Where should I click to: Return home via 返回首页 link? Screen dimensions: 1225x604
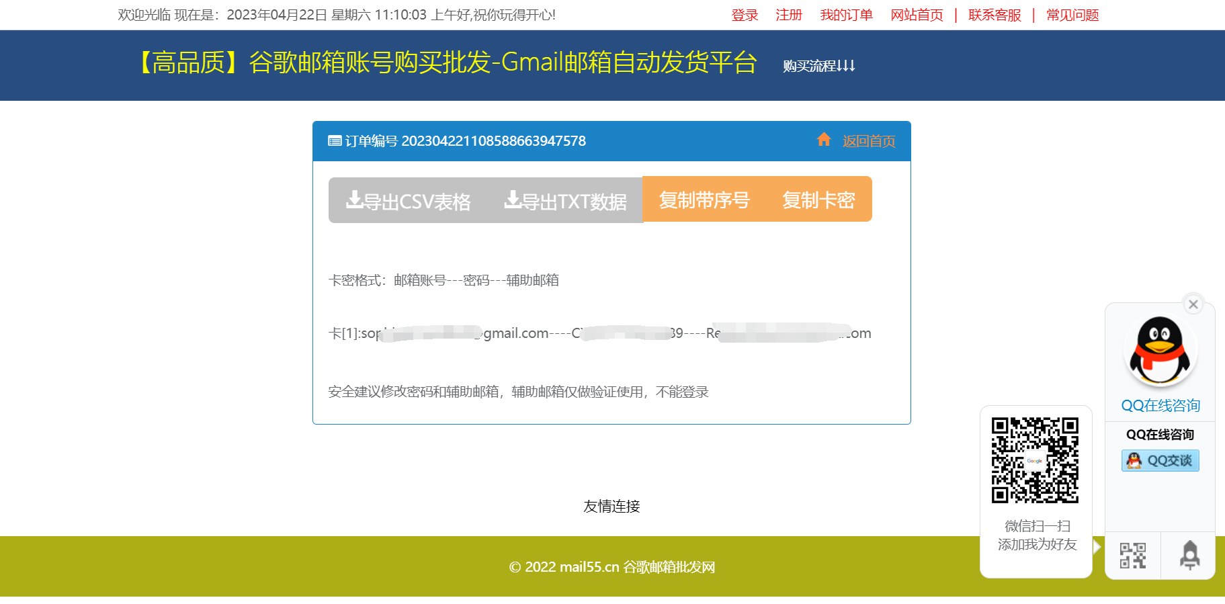869,141
